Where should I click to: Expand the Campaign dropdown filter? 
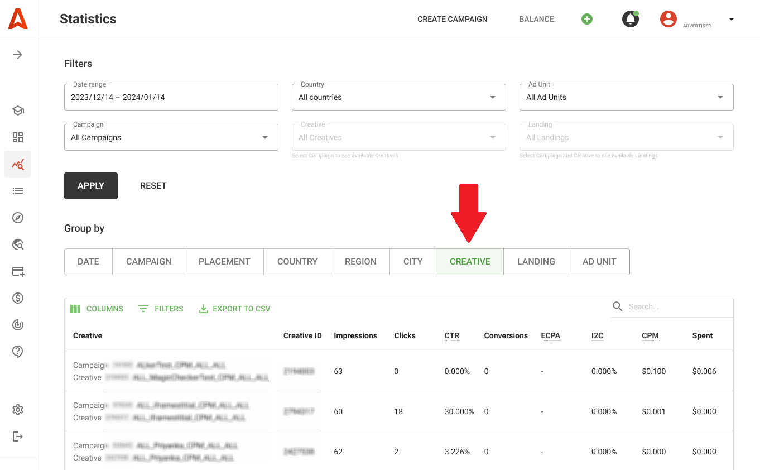click(x=171, y=137)
